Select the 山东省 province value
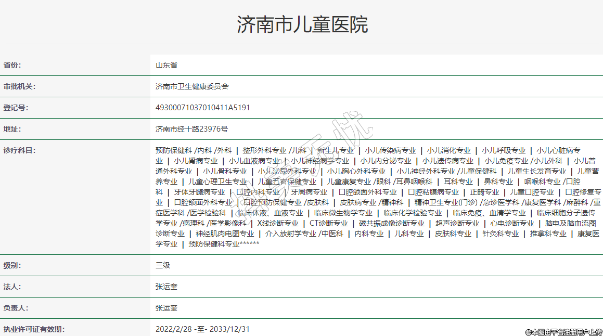 (166, 65)
